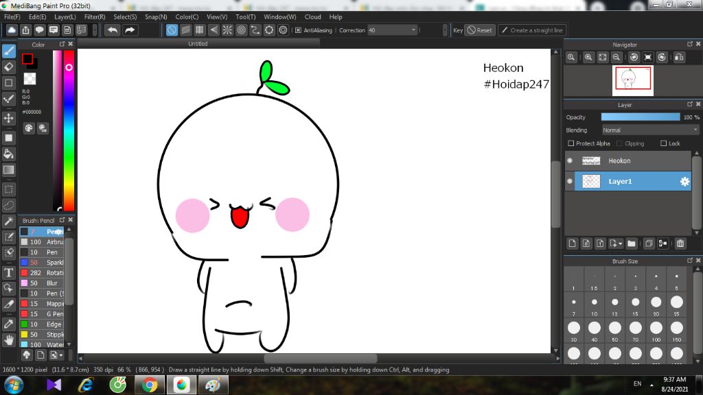Open the File menu

[x=12, y=16]
